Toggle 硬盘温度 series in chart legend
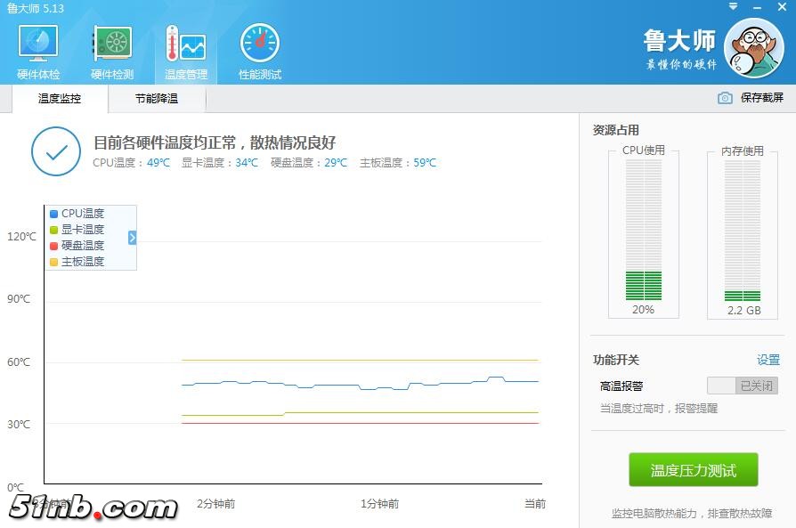796x528 pixels. click(x=77, y=246)
